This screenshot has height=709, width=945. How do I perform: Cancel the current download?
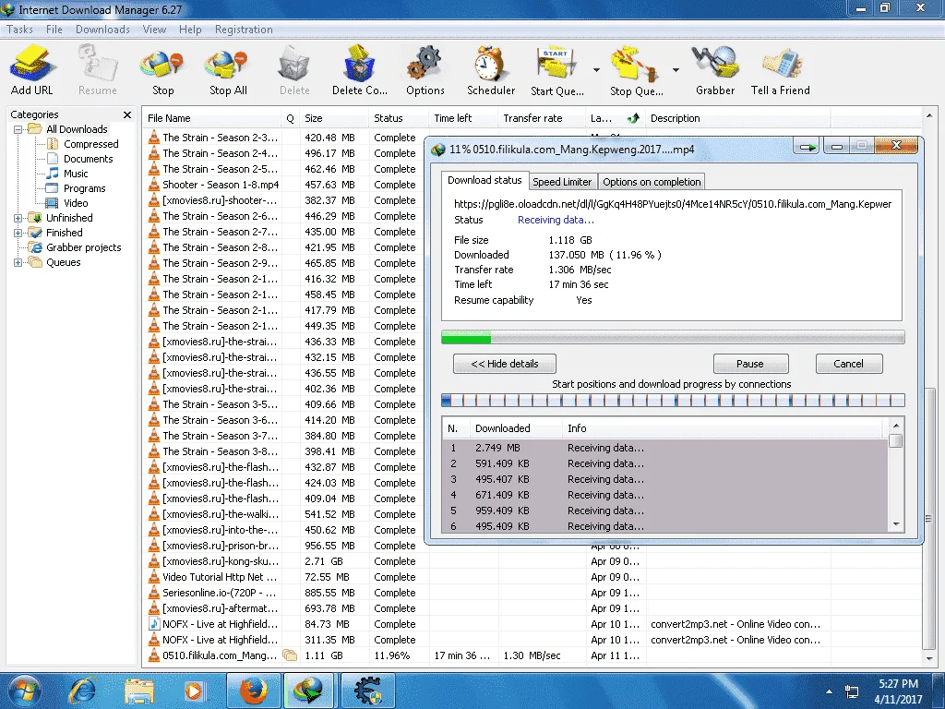click(x=849, y=364)
